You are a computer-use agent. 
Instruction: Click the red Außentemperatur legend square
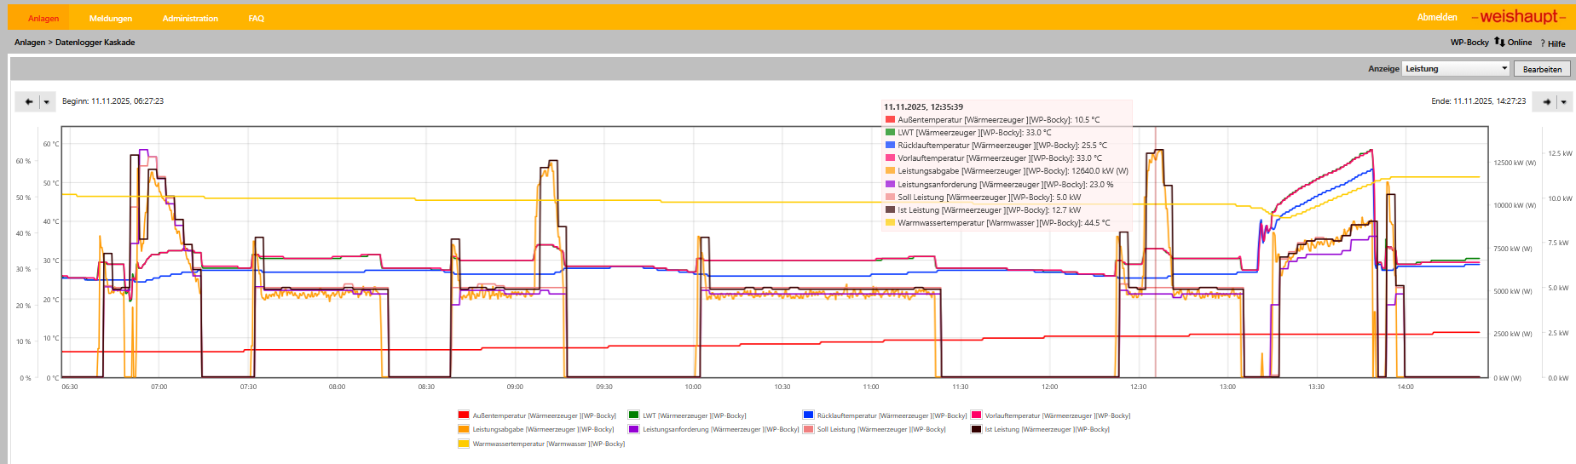click(464, 415)
